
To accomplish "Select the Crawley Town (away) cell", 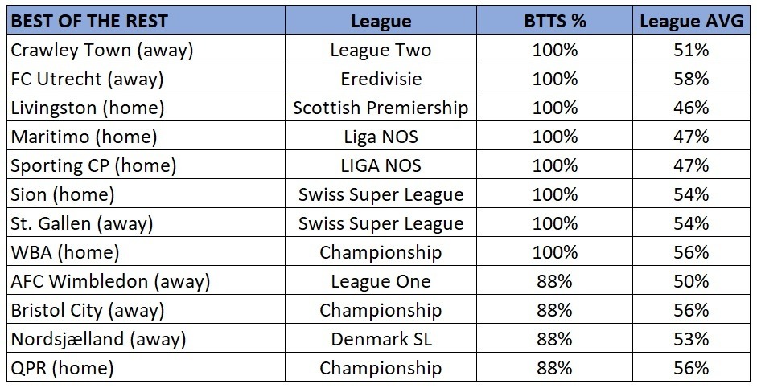I will (146, 49).
